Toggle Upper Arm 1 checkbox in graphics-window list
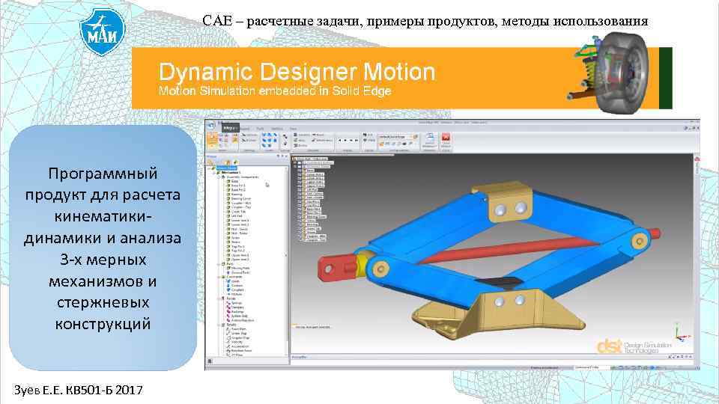The image size is (719, 404). coord(300,183)
